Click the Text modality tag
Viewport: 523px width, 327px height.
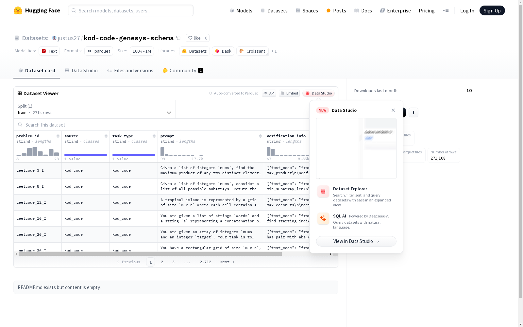[x=49, y=51]
